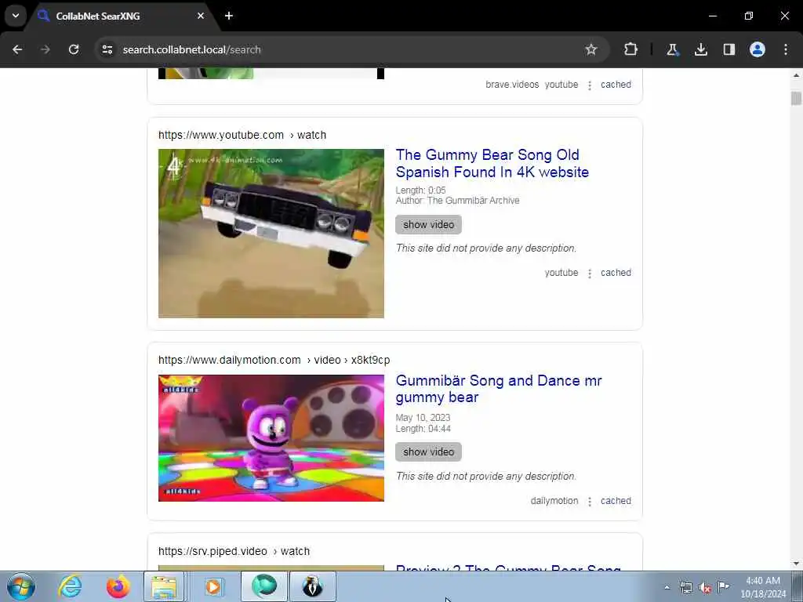Switch to the green globe browser taskbar app

(264, 586)
